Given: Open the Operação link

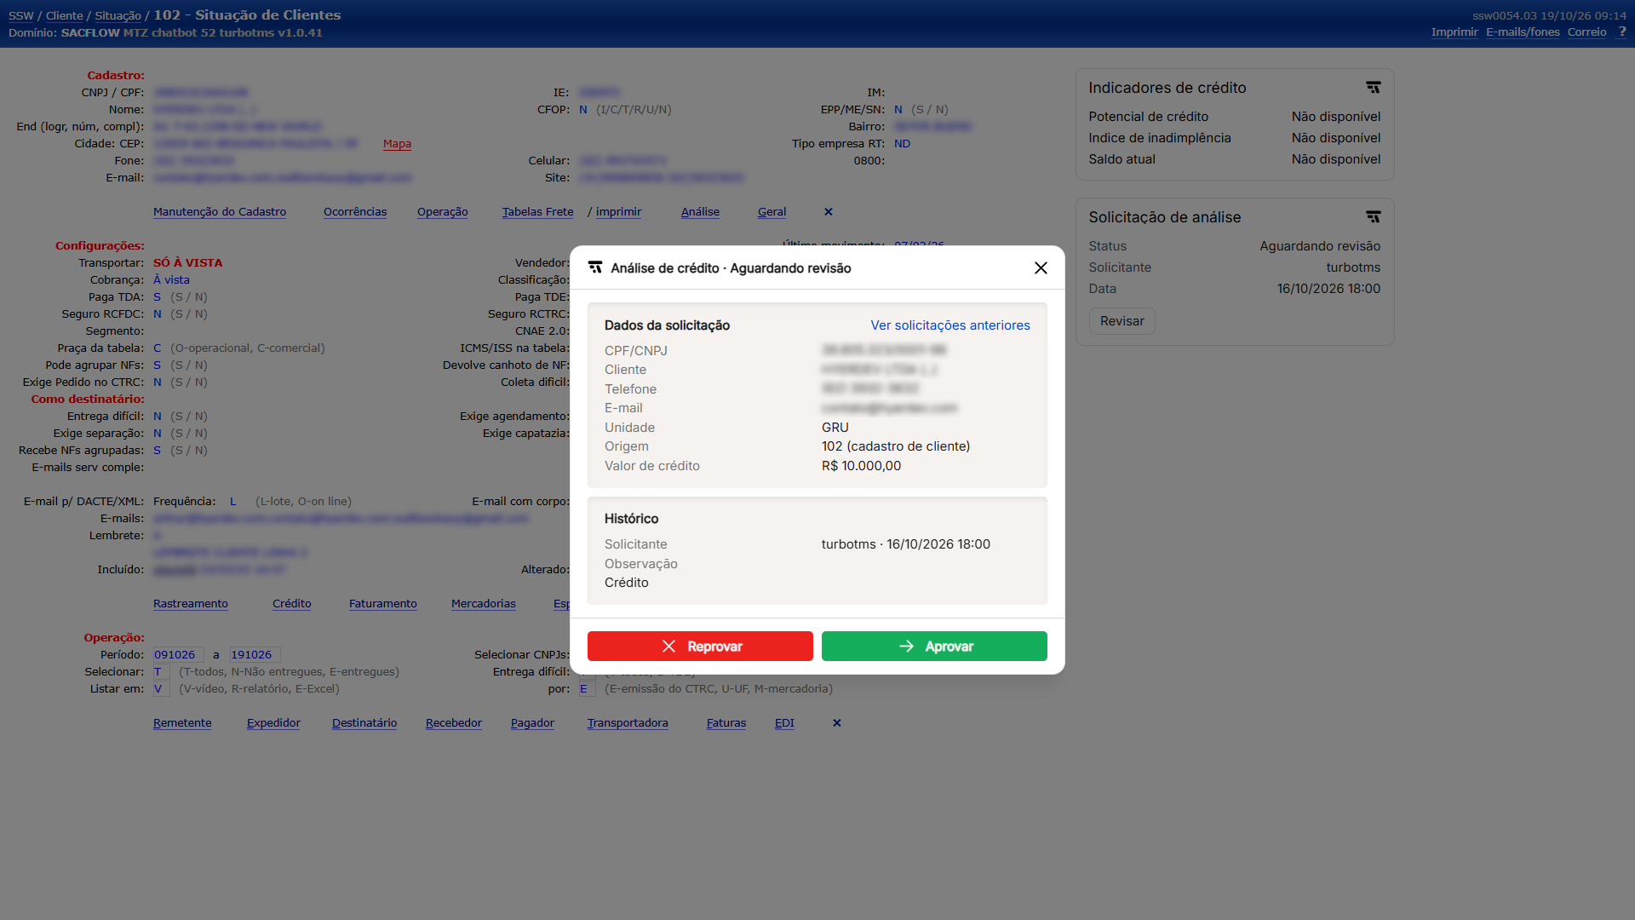Looking at the screenshot, I should tap(443, 212).
